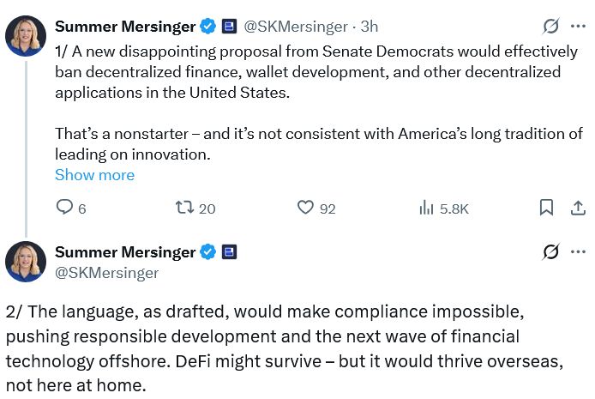The height and width of the screenshot is (399, 595).
Task: Open Grok icon on first tweet
Action: (551, 27)
